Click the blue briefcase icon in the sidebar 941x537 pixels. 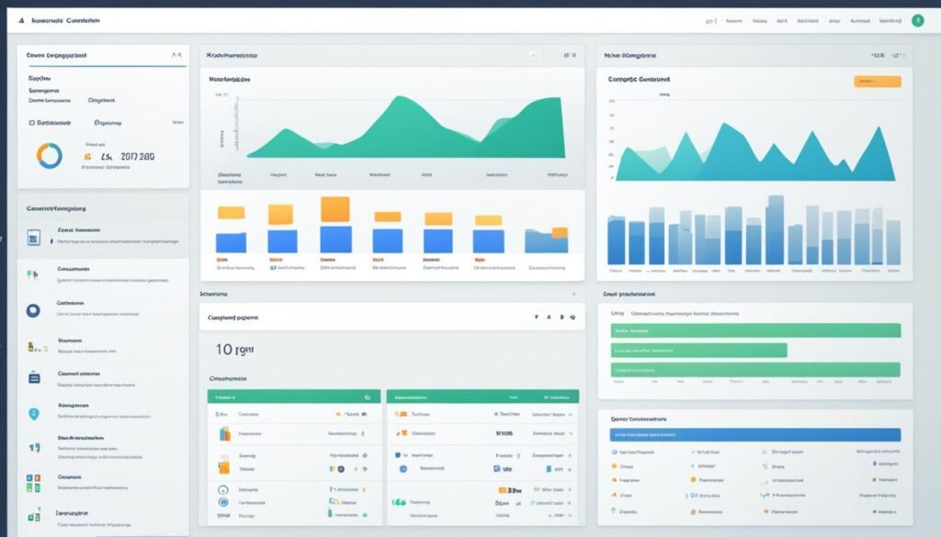[x=34, y=376]
